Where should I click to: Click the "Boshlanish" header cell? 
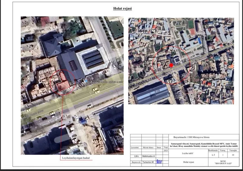pyautogui.click(x=213, y=150)
